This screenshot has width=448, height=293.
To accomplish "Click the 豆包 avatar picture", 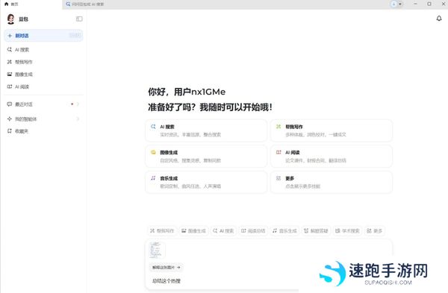I will (11, 19).
